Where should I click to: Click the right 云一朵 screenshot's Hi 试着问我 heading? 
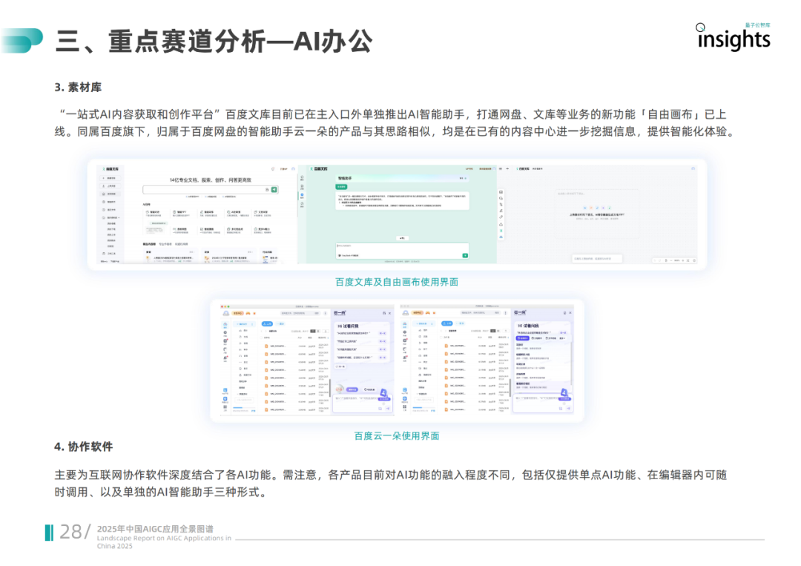click(528, 326)
